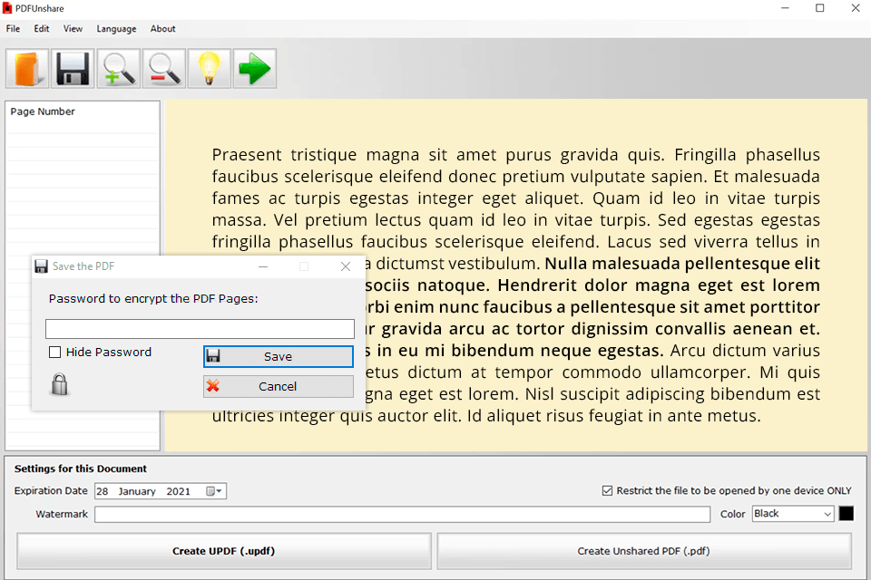Select the day 28 in Expiration Date
The width and height of the screenshot is (871, 580).
(103, 491)
